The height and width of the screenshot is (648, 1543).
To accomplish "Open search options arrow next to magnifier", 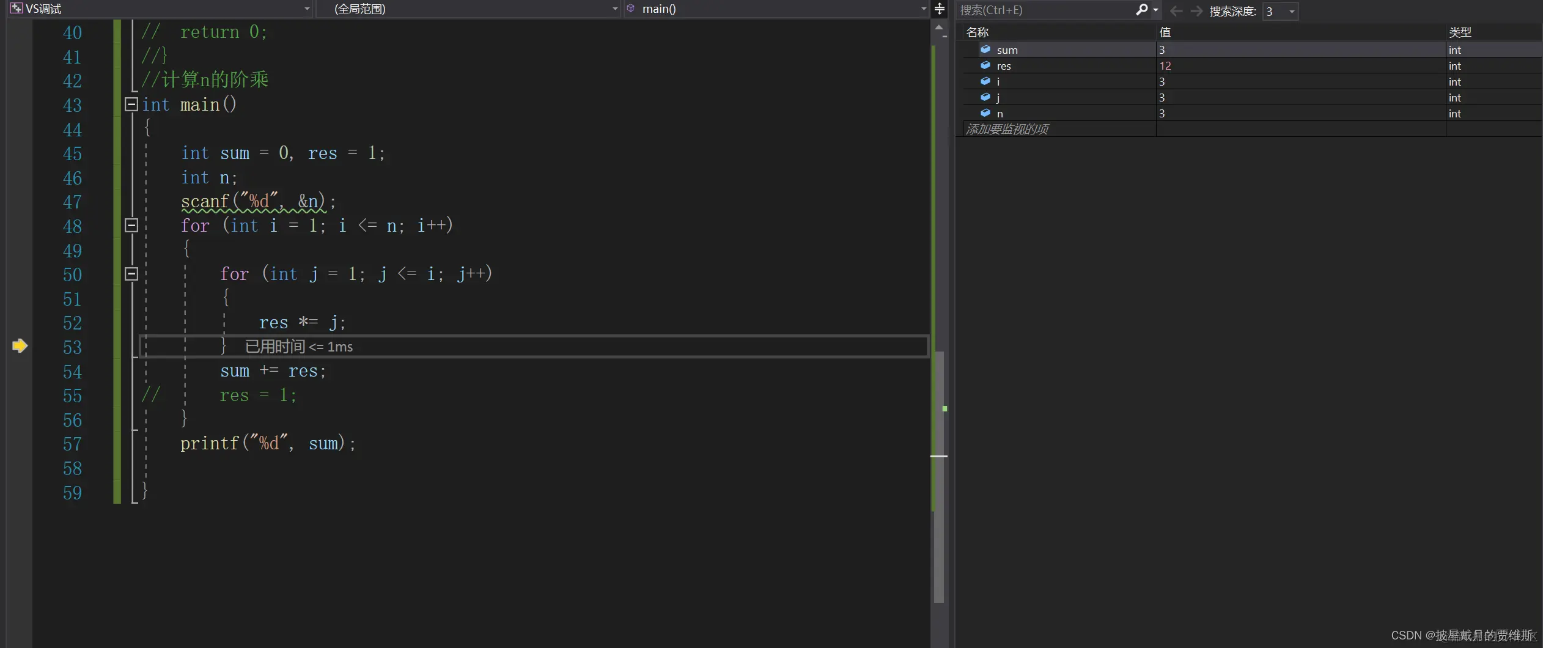I will [x=1155, y=10].
